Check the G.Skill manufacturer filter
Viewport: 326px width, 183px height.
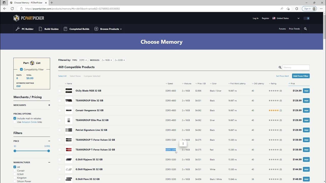[x=15, y=174]
